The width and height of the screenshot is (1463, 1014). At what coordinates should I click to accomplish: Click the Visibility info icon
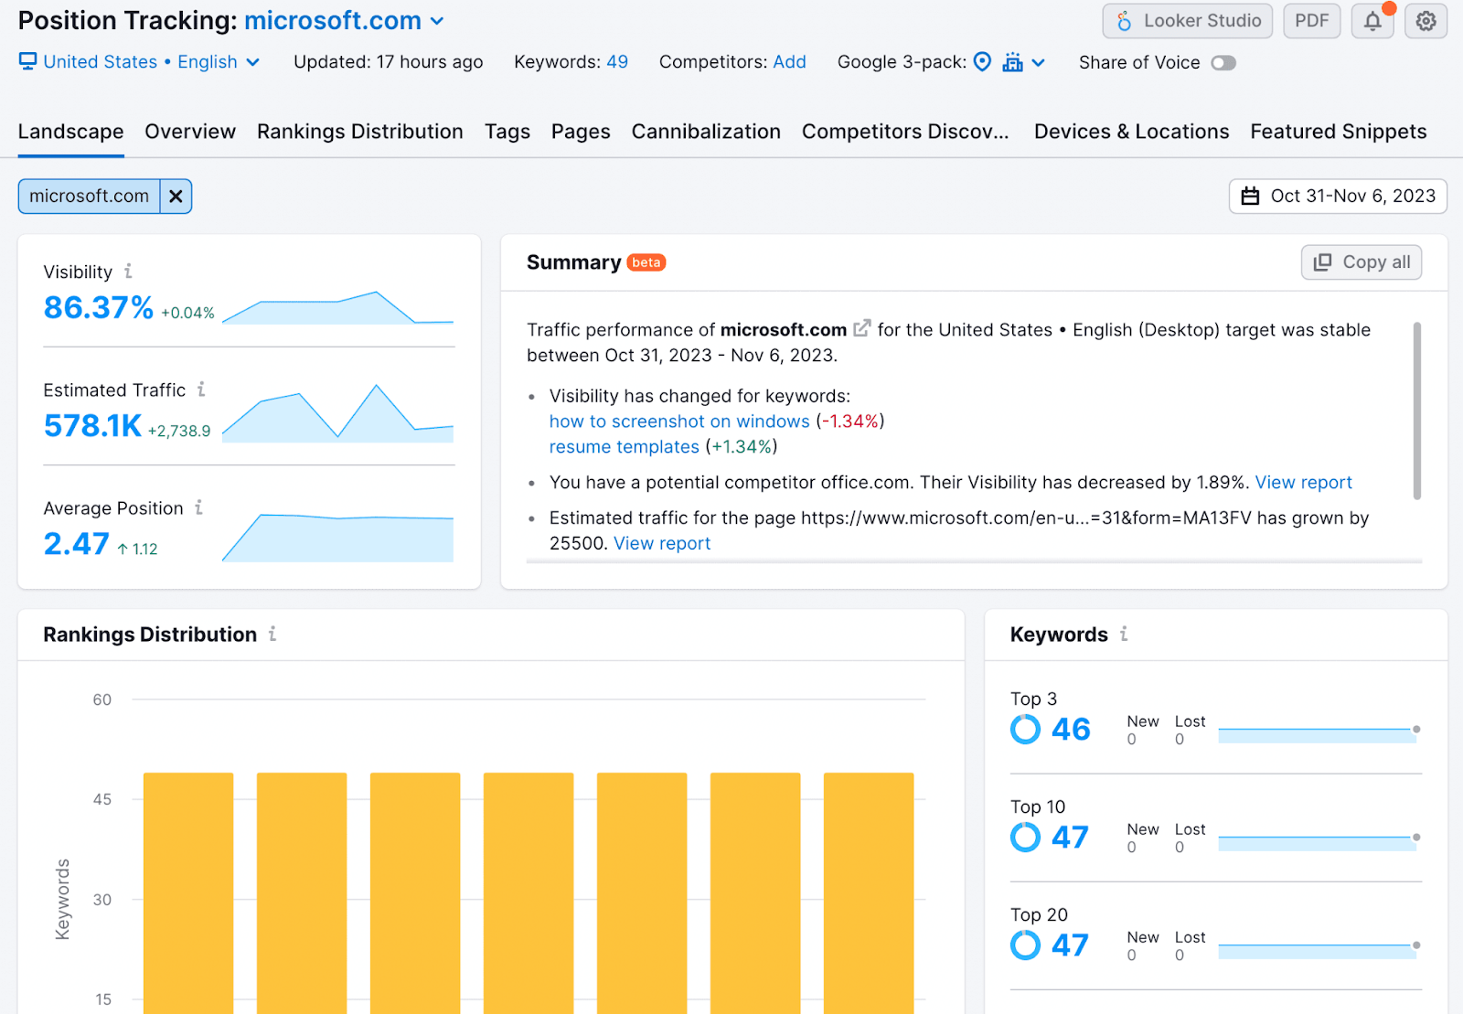click(128, 272)
